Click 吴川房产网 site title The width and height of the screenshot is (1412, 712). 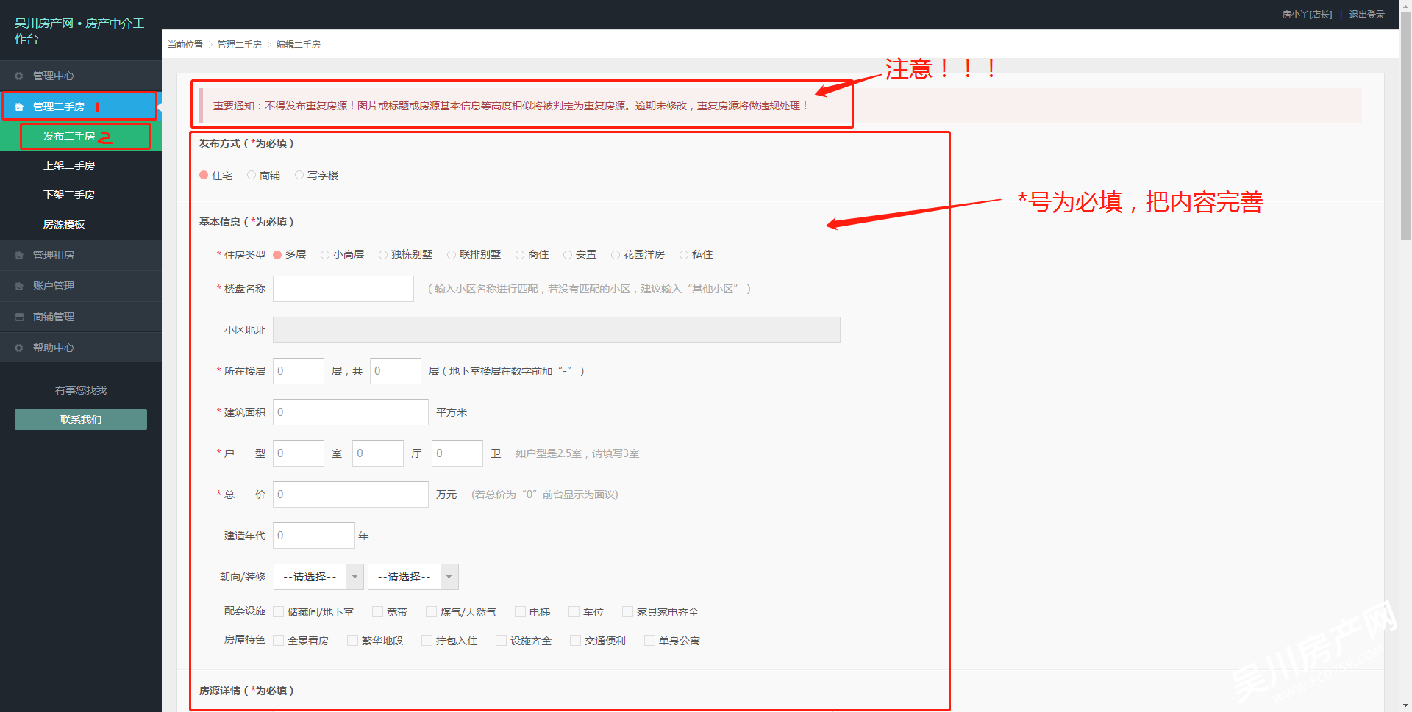[x=79, y=31]
